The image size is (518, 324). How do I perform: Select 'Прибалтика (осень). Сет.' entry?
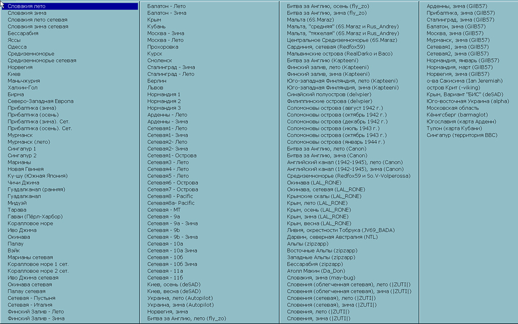39,128
